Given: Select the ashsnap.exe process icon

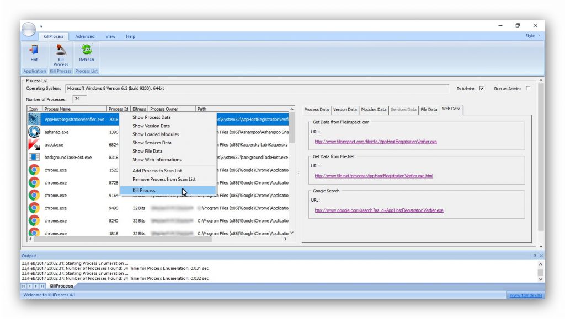Looking at the screenshot, I should [x=34, y=132].
